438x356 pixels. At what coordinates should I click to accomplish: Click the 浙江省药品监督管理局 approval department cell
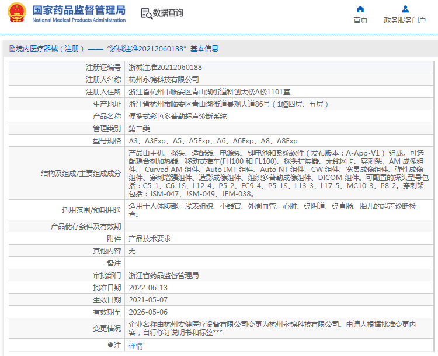coord(164,276)
